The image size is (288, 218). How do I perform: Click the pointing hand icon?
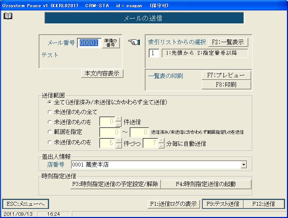(134, 42)
